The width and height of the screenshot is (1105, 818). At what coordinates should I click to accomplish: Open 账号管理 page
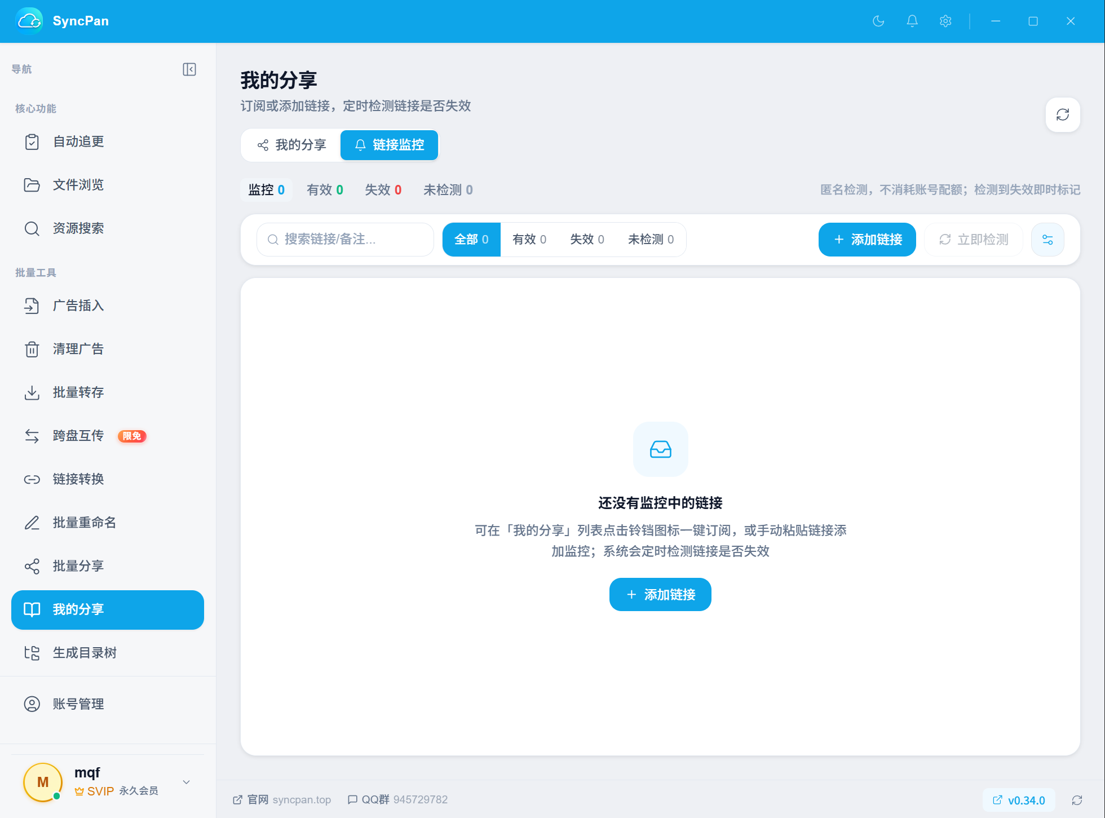(108, 704)
